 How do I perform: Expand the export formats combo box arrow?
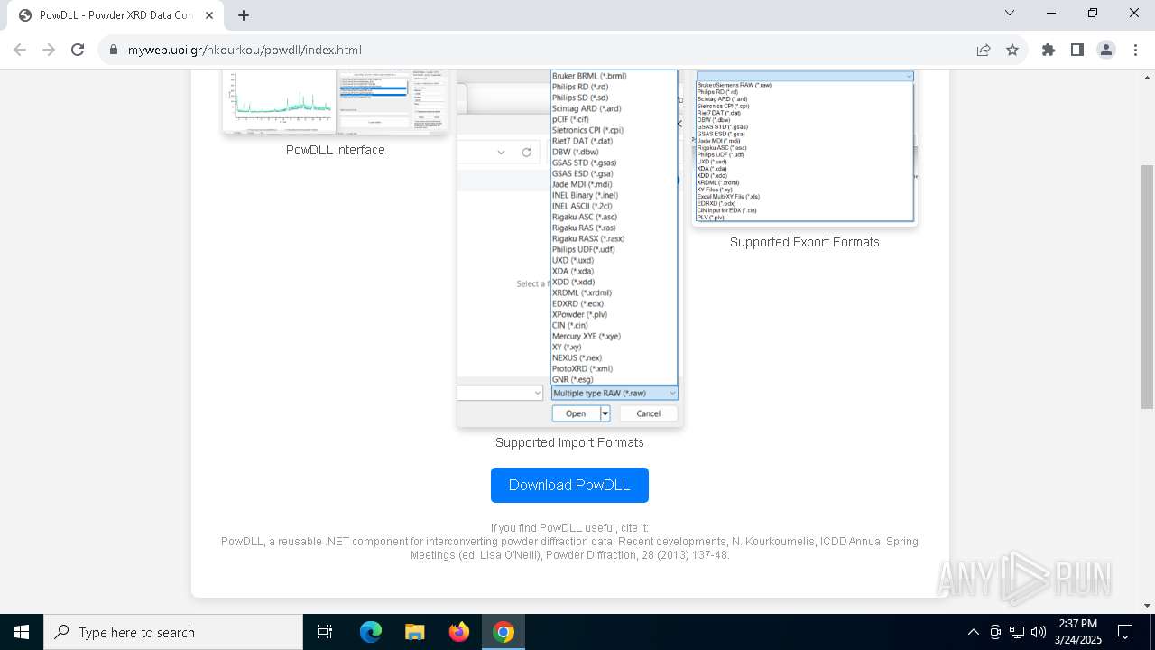click(909, 77)
